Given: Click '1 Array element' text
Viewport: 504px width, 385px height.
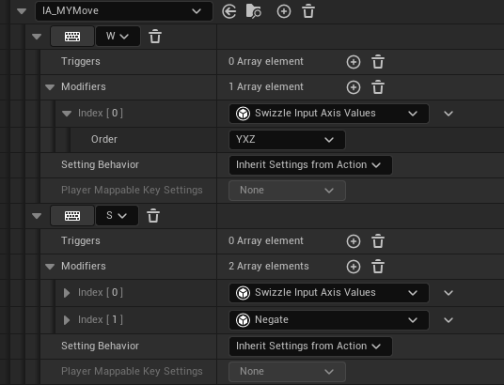Looking at the screenshot, I should click(x=266, y=87).
